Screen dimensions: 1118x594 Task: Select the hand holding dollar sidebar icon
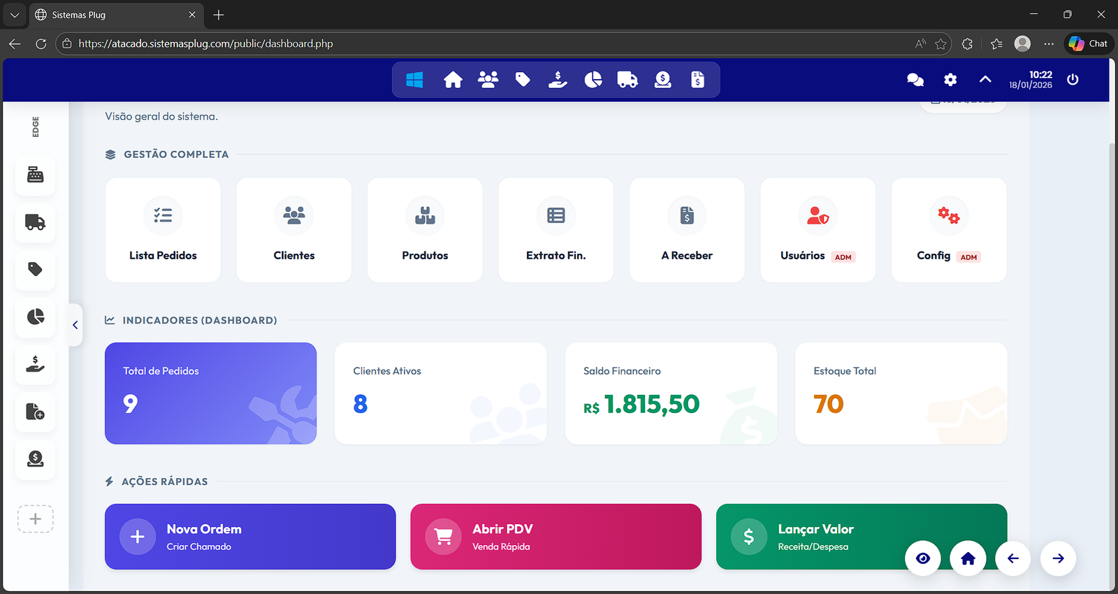click(36, 364)
